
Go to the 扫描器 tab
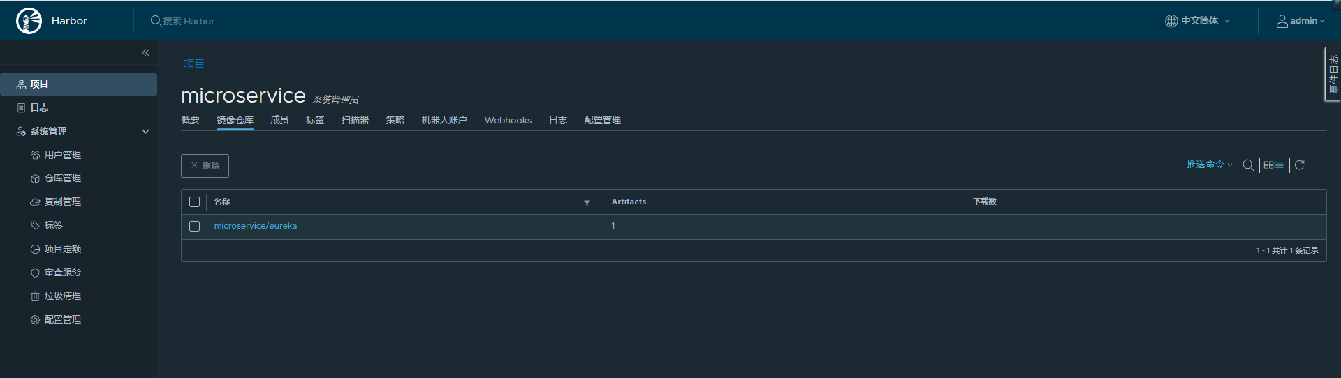click(355, 120)
